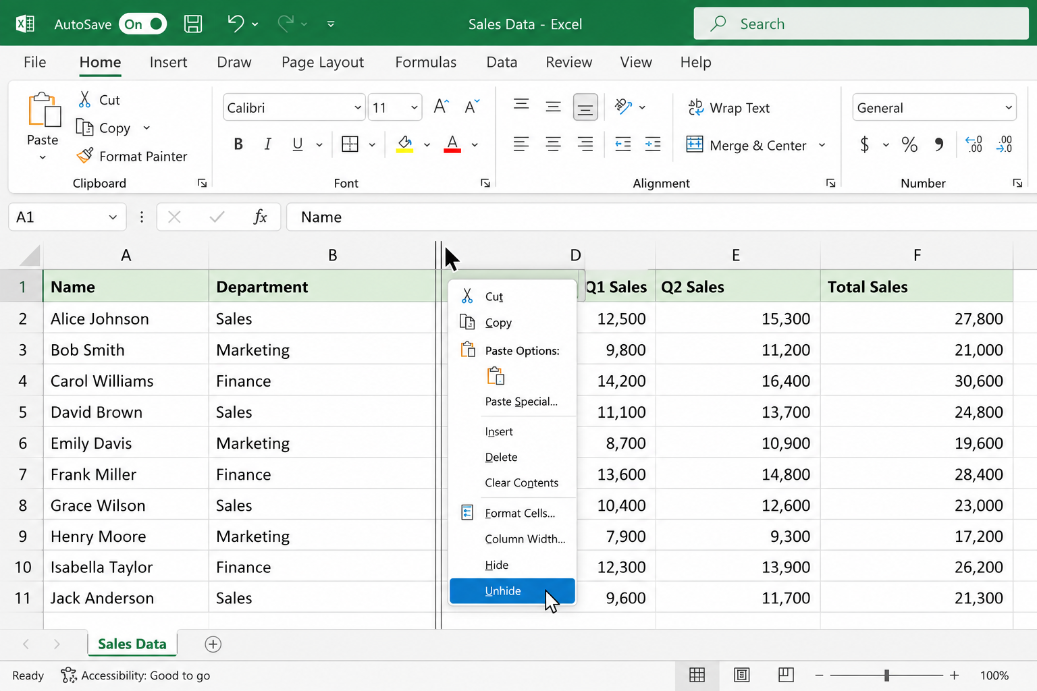The height and width of the screenshot is (691, 1037).
Task: Click the ribbon Cut scissors icon
Action: click(84, 100)
